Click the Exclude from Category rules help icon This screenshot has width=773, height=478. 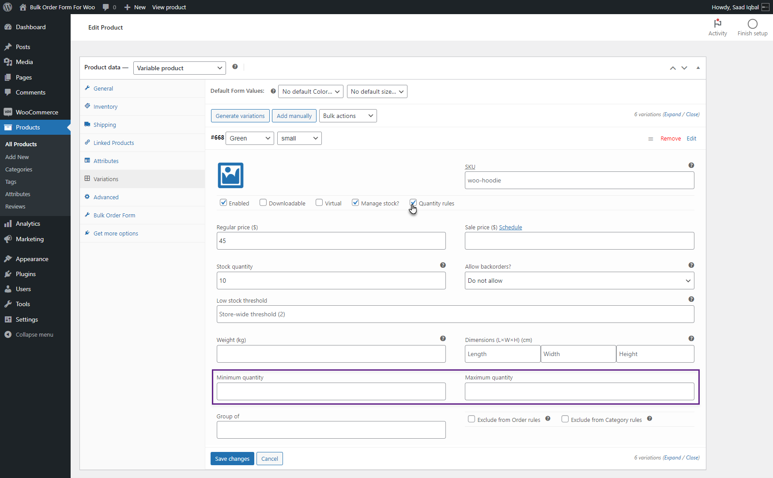(x=649, y=418)
